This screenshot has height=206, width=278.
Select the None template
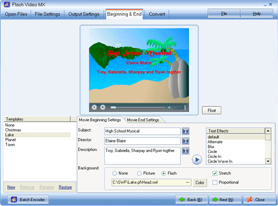pos(37,125)
